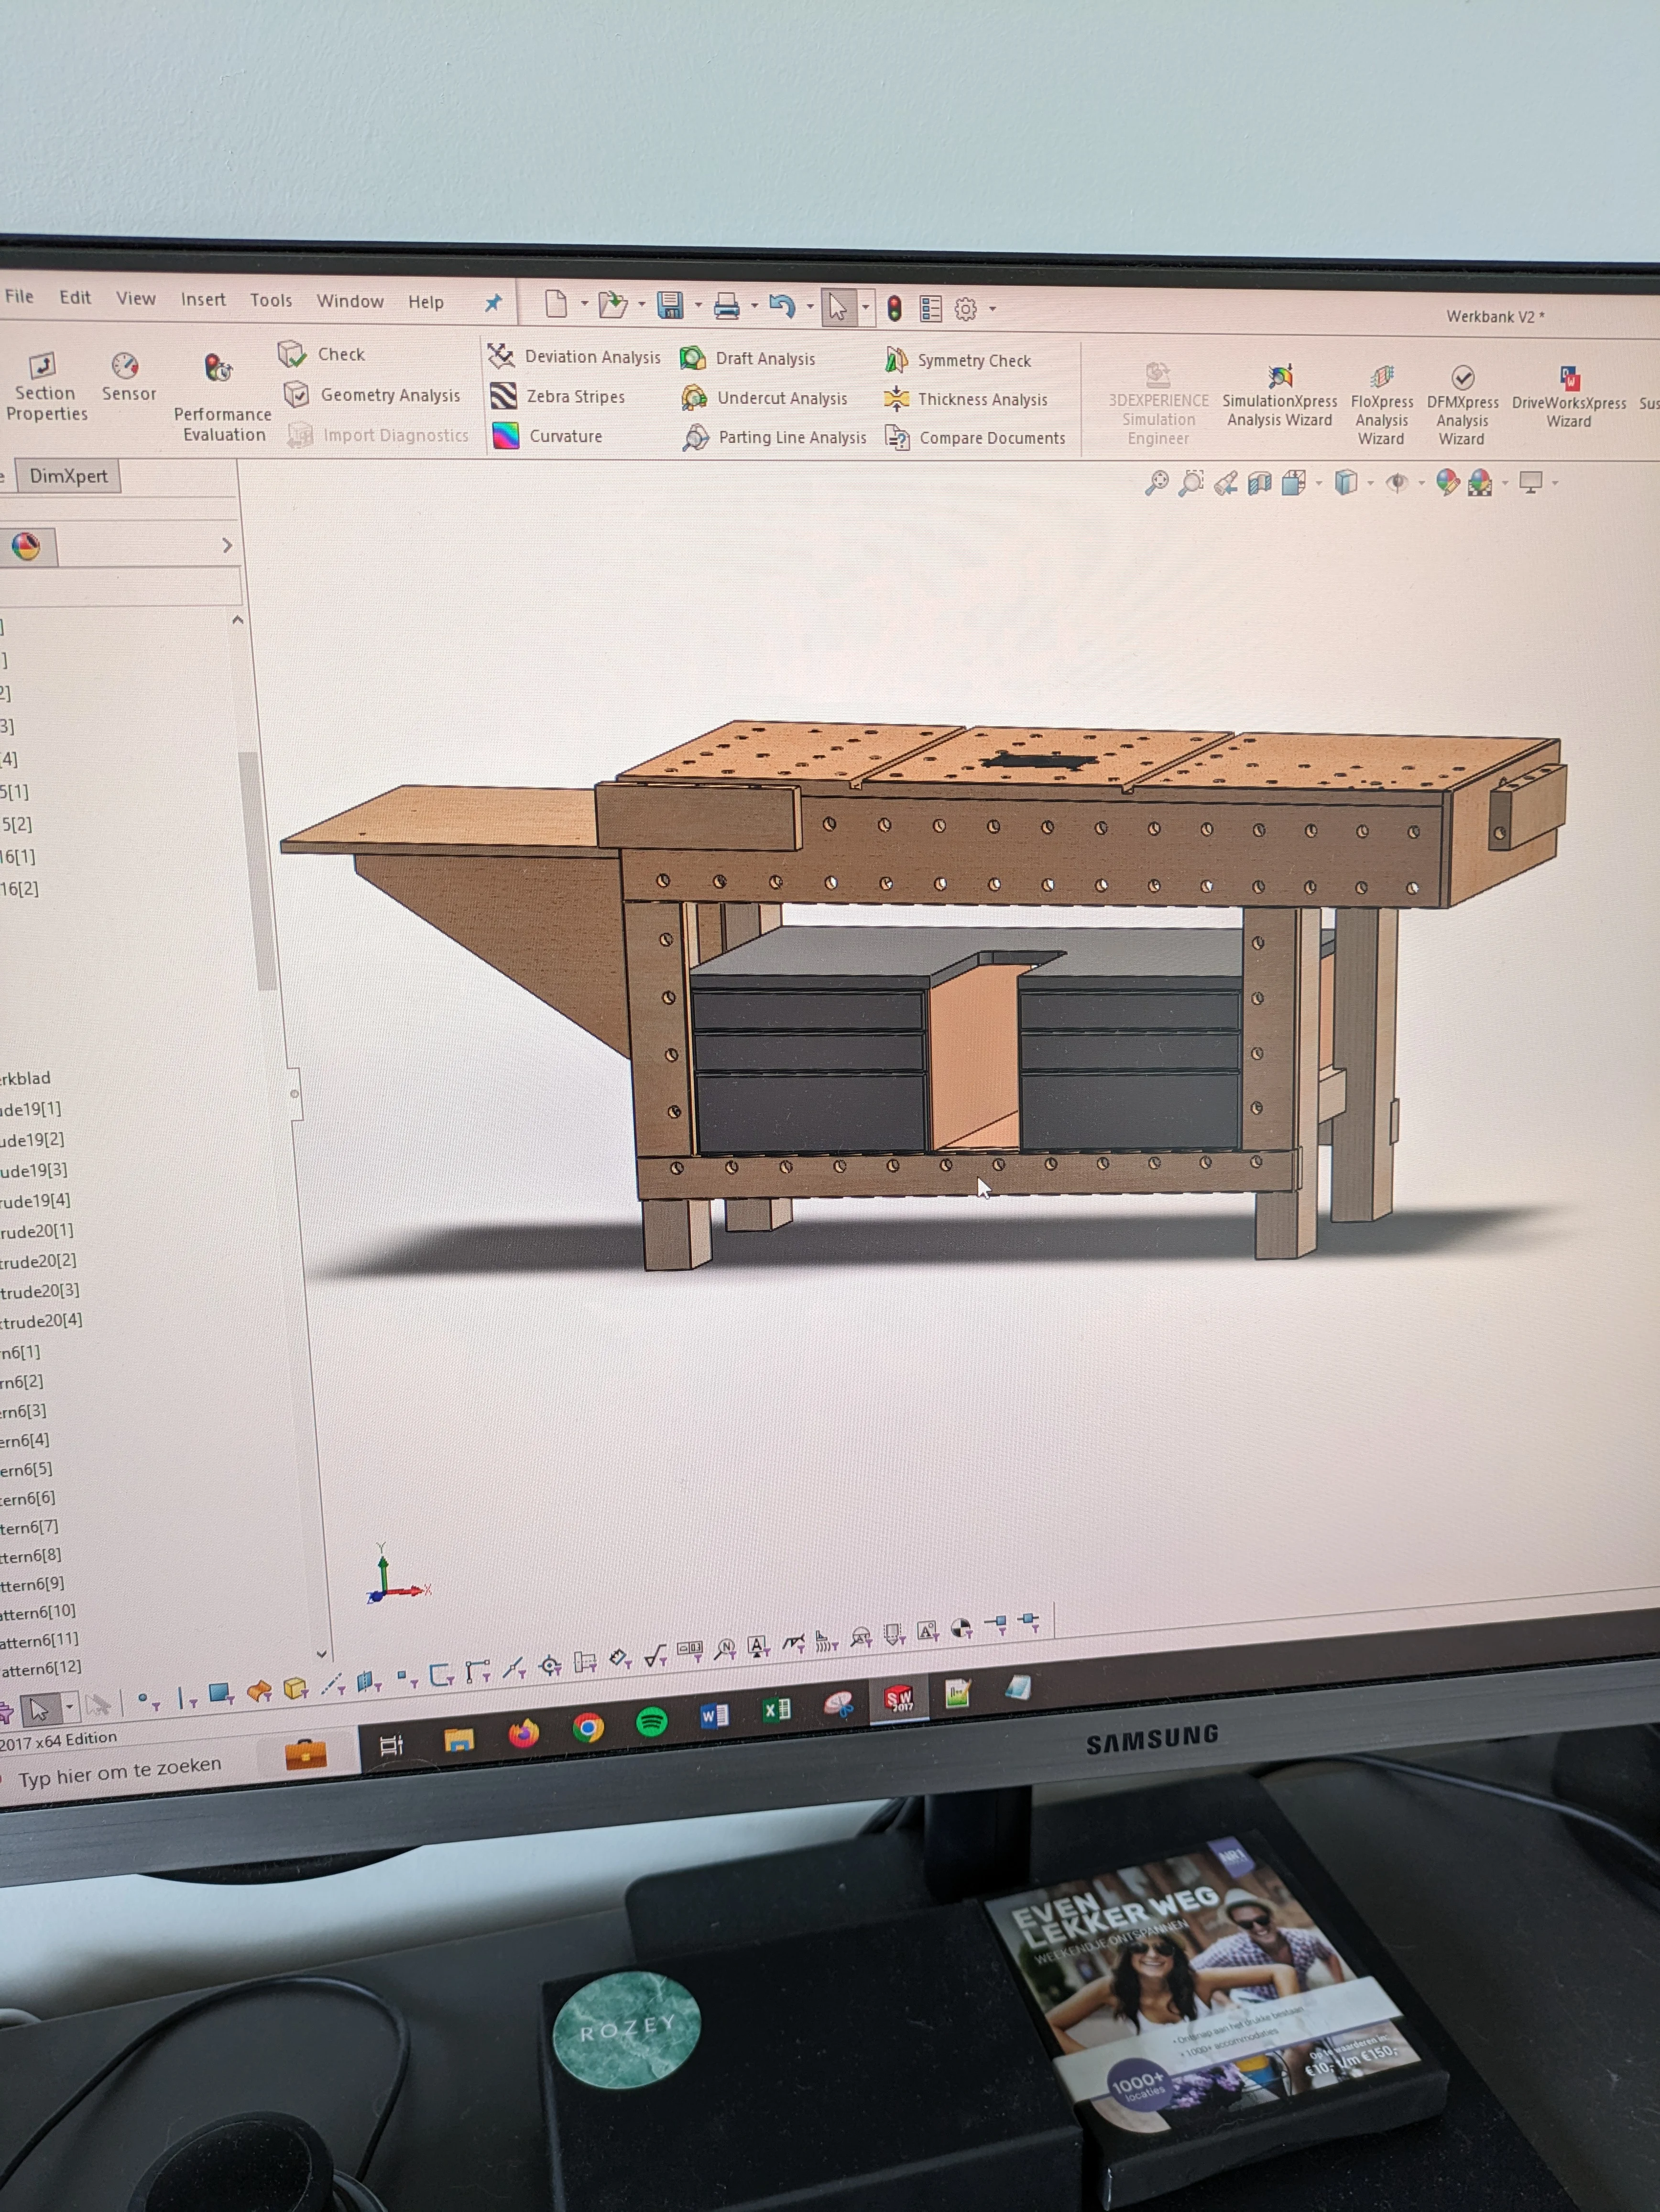Open Options gear dropdown arrow

coord(993,309)
